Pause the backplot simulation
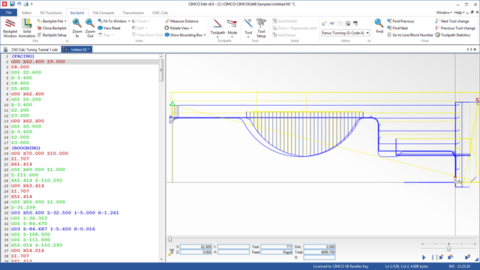The width and height of the screenshot is (480, 270). point(433,257)
